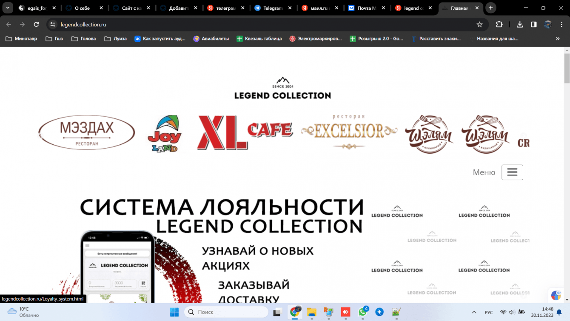
Task: Switch to the О себе tab
Action: (85, 8)
